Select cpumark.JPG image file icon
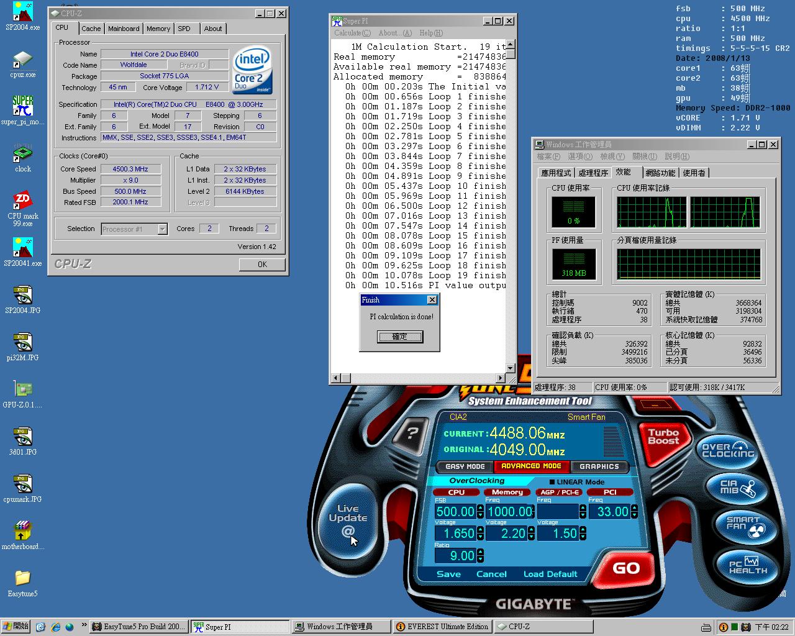Screen dimensions: 795x636 [22, 488]
